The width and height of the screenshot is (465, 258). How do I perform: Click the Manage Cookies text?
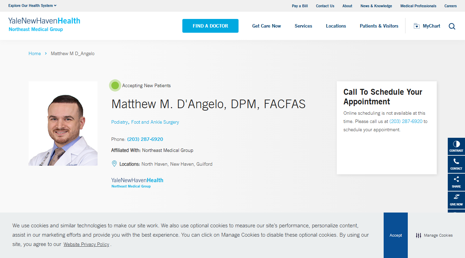coord(438,235)
